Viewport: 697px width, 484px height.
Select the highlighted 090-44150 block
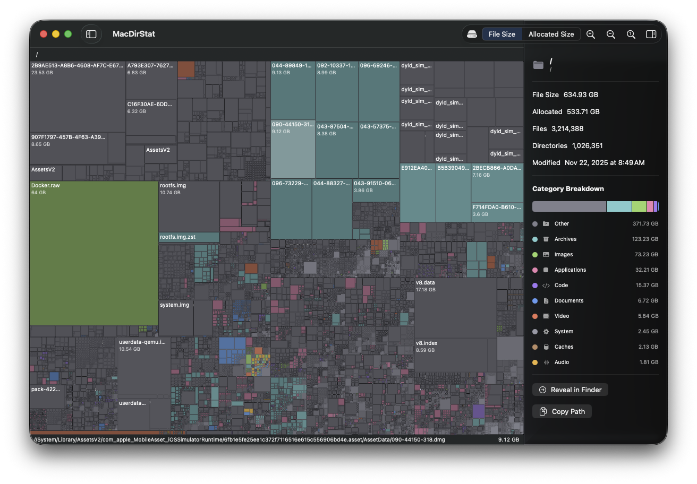[x=293, y=149]
